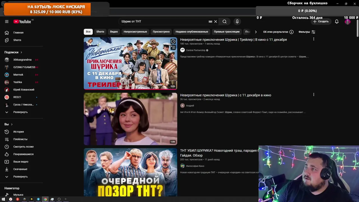The width and height of the screenshot is (359, 202).
Task: Open the Фильтры panel
Action: [x=307, y=32]
